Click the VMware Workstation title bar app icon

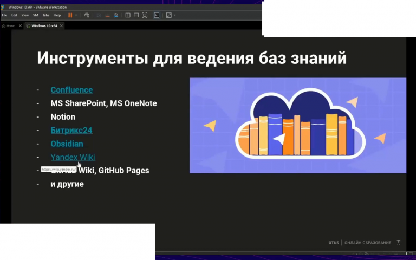(2, 7)
